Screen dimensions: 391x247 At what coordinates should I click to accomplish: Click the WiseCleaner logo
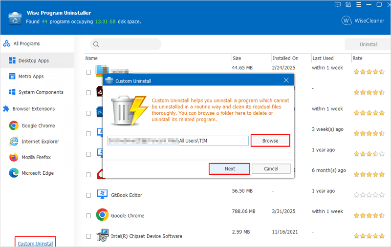click(x=363, y=21)
